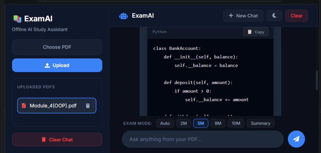Toggle dark mode with the moon icon

coord(274,16)
